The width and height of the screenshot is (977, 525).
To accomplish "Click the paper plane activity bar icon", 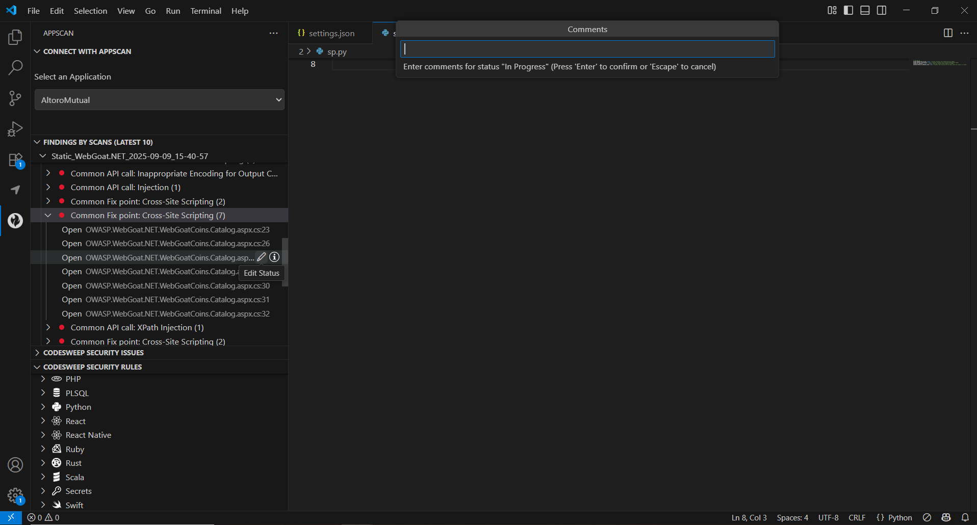I will pos(15,190).
